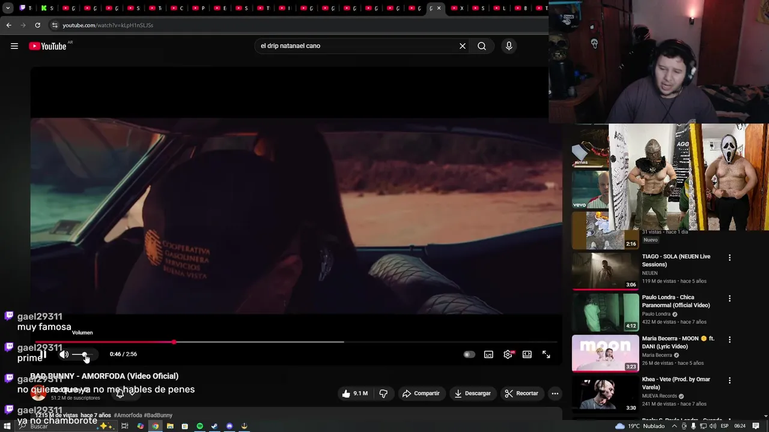Click the Recortar button

[521, 394]
